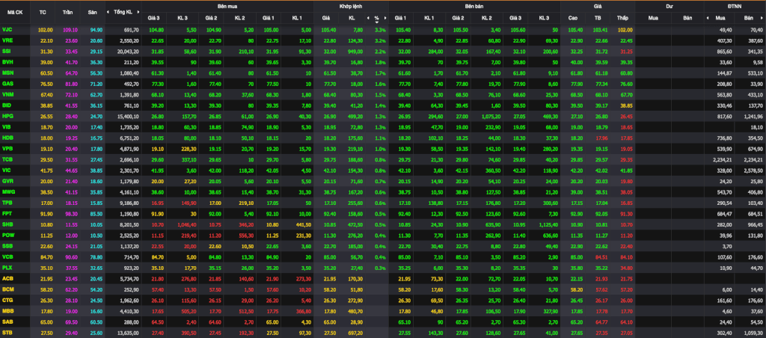Open the MWG stock symbol
Screen dimensions: 766x338
(7, 191)
